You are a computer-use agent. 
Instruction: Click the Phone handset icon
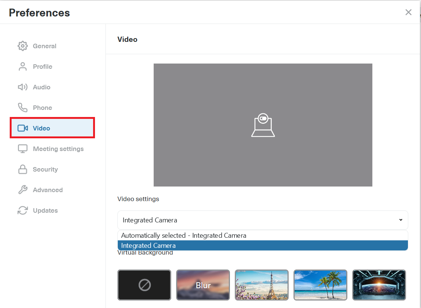point(23,108)
